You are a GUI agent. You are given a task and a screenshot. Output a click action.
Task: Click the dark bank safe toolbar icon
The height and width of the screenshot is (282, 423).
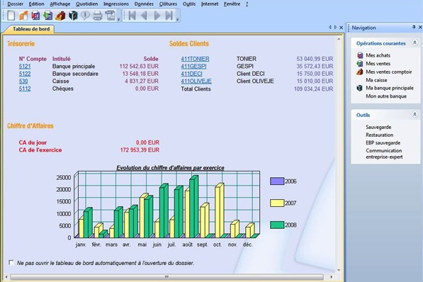click(73, 16)
